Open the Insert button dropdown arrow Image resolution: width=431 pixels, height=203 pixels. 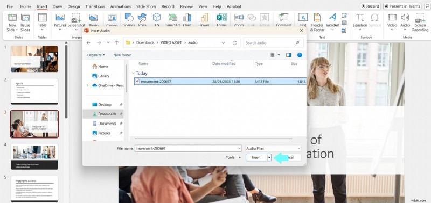[269, 157]
